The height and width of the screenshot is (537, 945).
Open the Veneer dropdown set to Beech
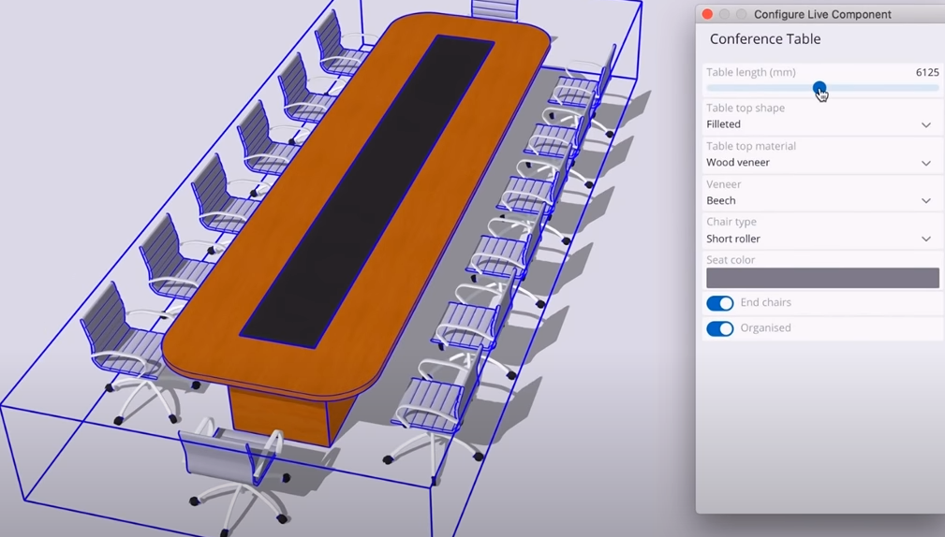(x=821, y=200)
